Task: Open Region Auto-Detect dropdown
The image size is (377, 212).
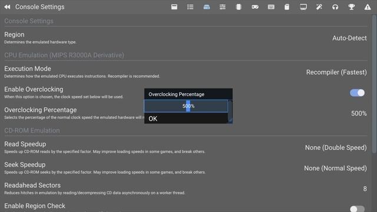Action: tap(349, 38)
